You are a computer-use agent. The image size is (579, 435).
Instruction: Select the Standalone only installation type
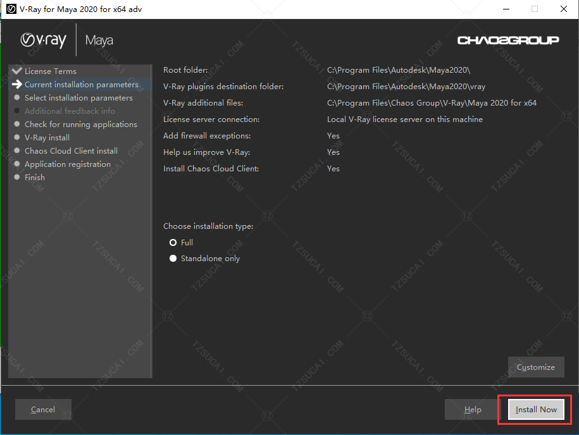tap(173, 258)
